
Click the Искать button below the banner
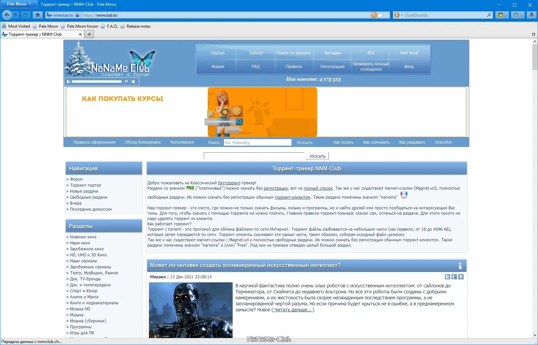(x=318, y=156)
